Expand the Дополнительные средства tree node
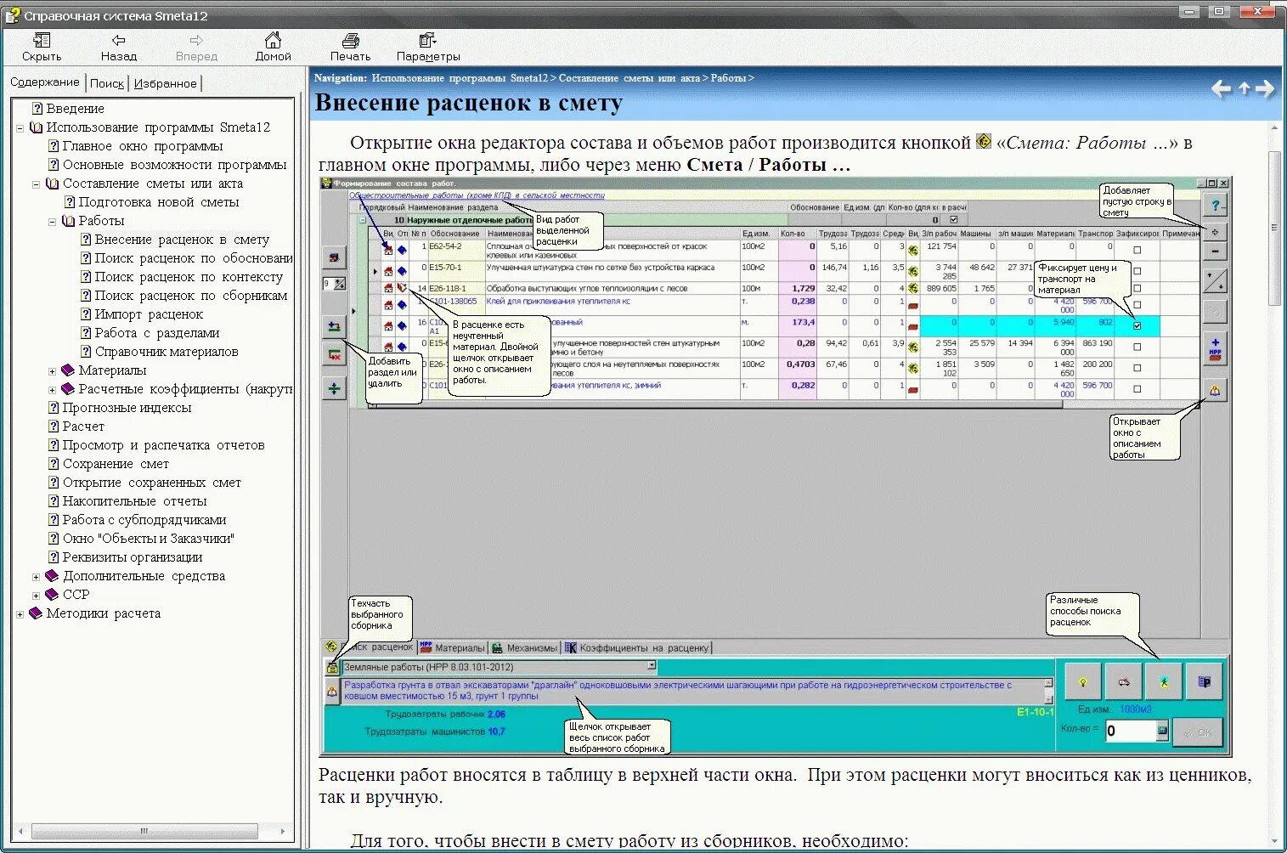The width and height of the screenshot is (1287, 853). [x=36, y=577]
